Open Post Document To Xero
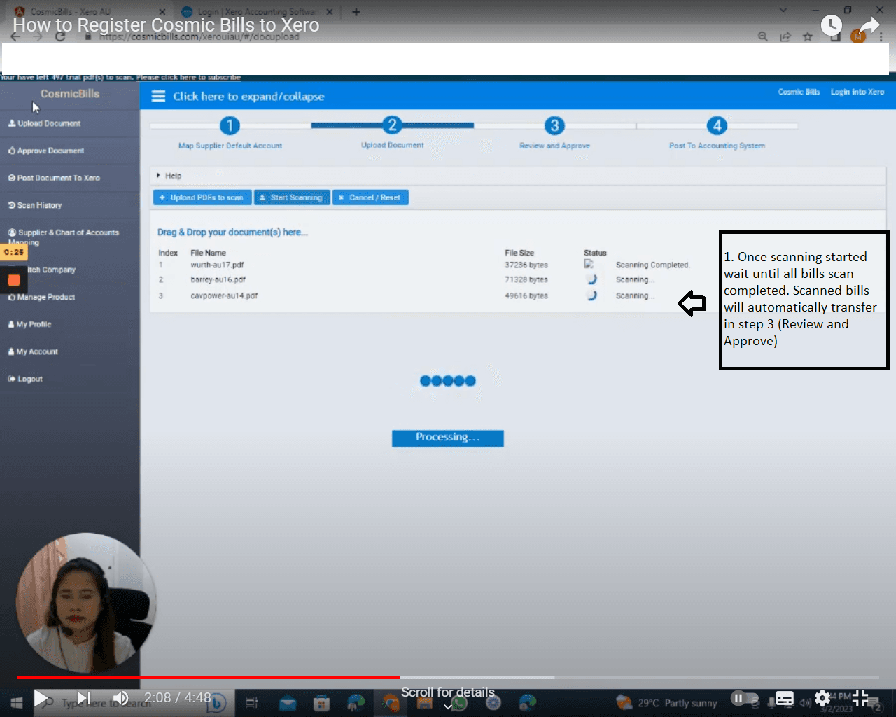Screen dimensions: 896x717 tap(54, 178)
